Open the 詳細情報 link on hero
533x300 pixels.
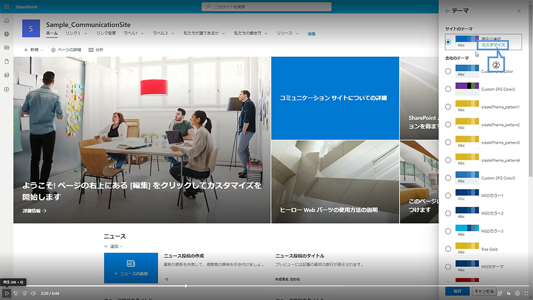(35, 211)
